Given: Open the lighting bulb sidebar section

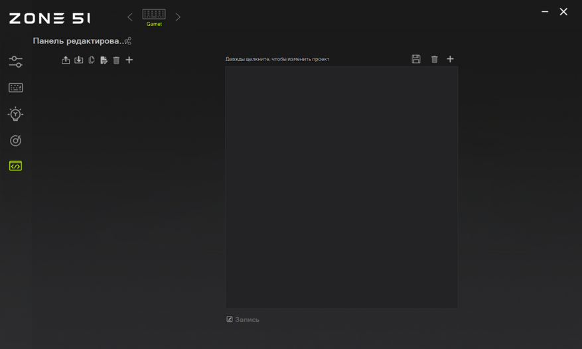Looking at the screenshot, I should point(15,114).
